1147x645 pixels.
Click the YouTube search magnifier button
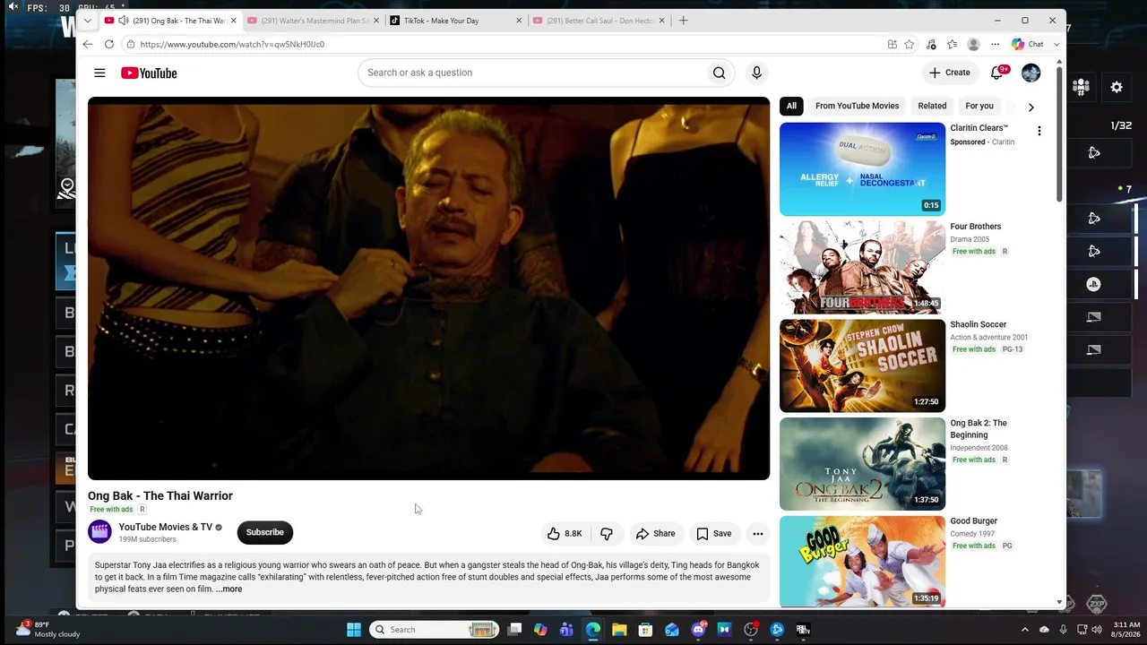719,73
